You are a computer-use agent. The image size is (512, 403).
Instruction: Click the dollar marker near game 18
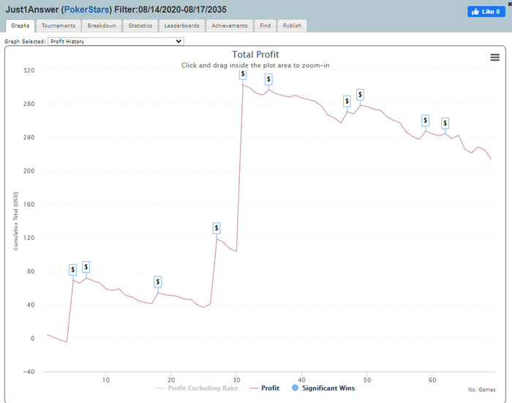[x=158, y=282]
